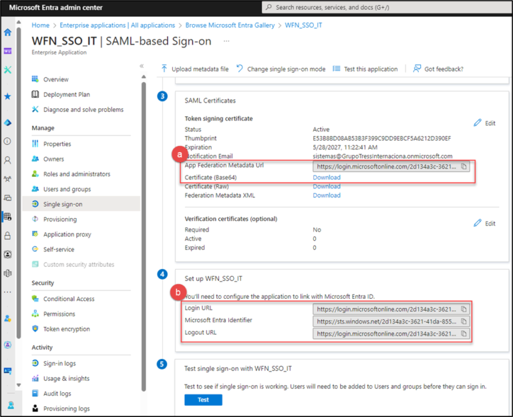
Task: Open Permissions under Security
Action: [x=59, y=314]
